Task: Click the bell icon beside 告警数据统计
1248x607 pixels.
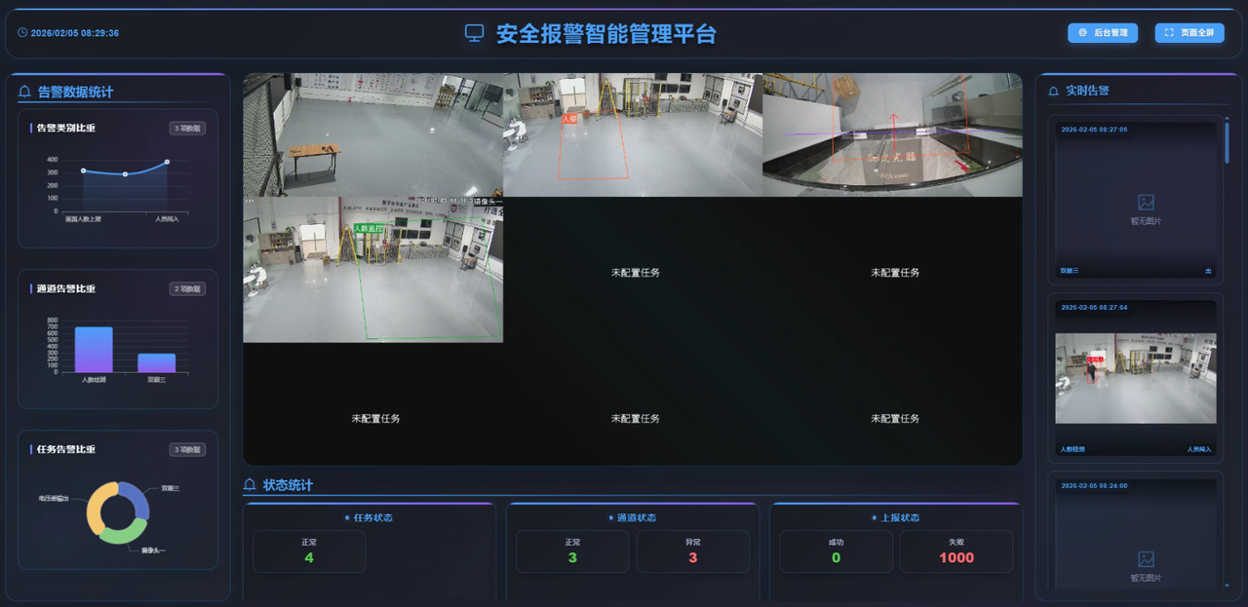Action: click(x=25, y=93)
